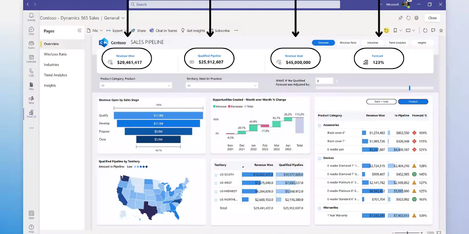
Task: Expand the US-SOUTH territory row
Action: 216,175
